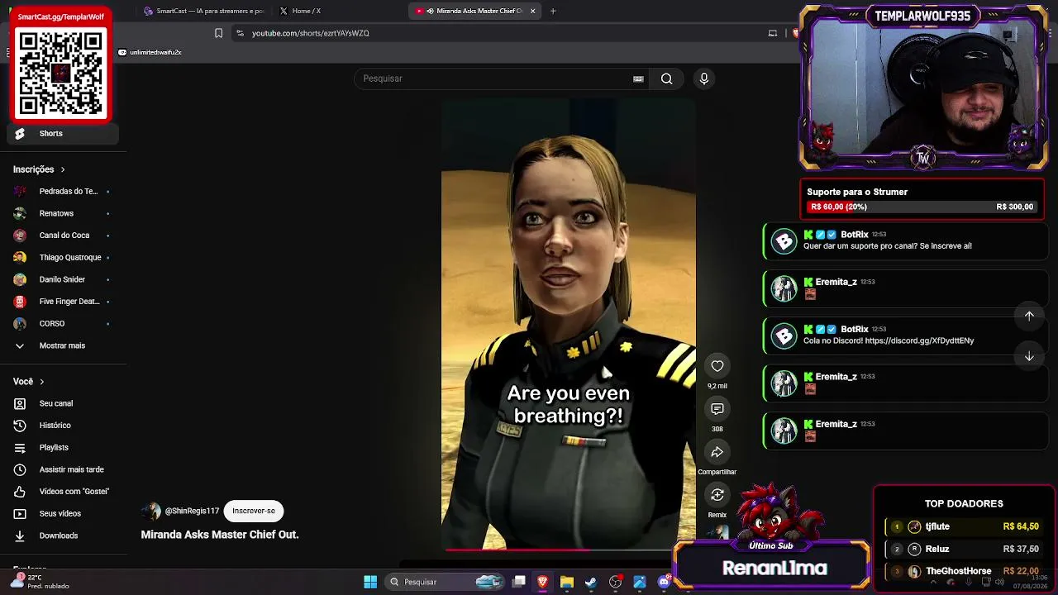Open the OBS icon on the taskbar
The image size is (1058, 595).
tap(615, 582)
